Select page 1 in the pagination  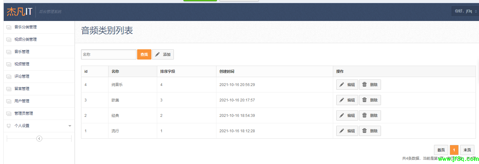click(x=454, y=150)
